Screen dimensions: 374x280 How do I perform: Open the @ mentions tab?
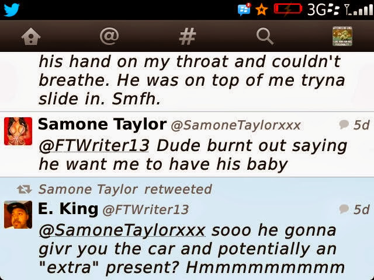[x=109, y=36]
